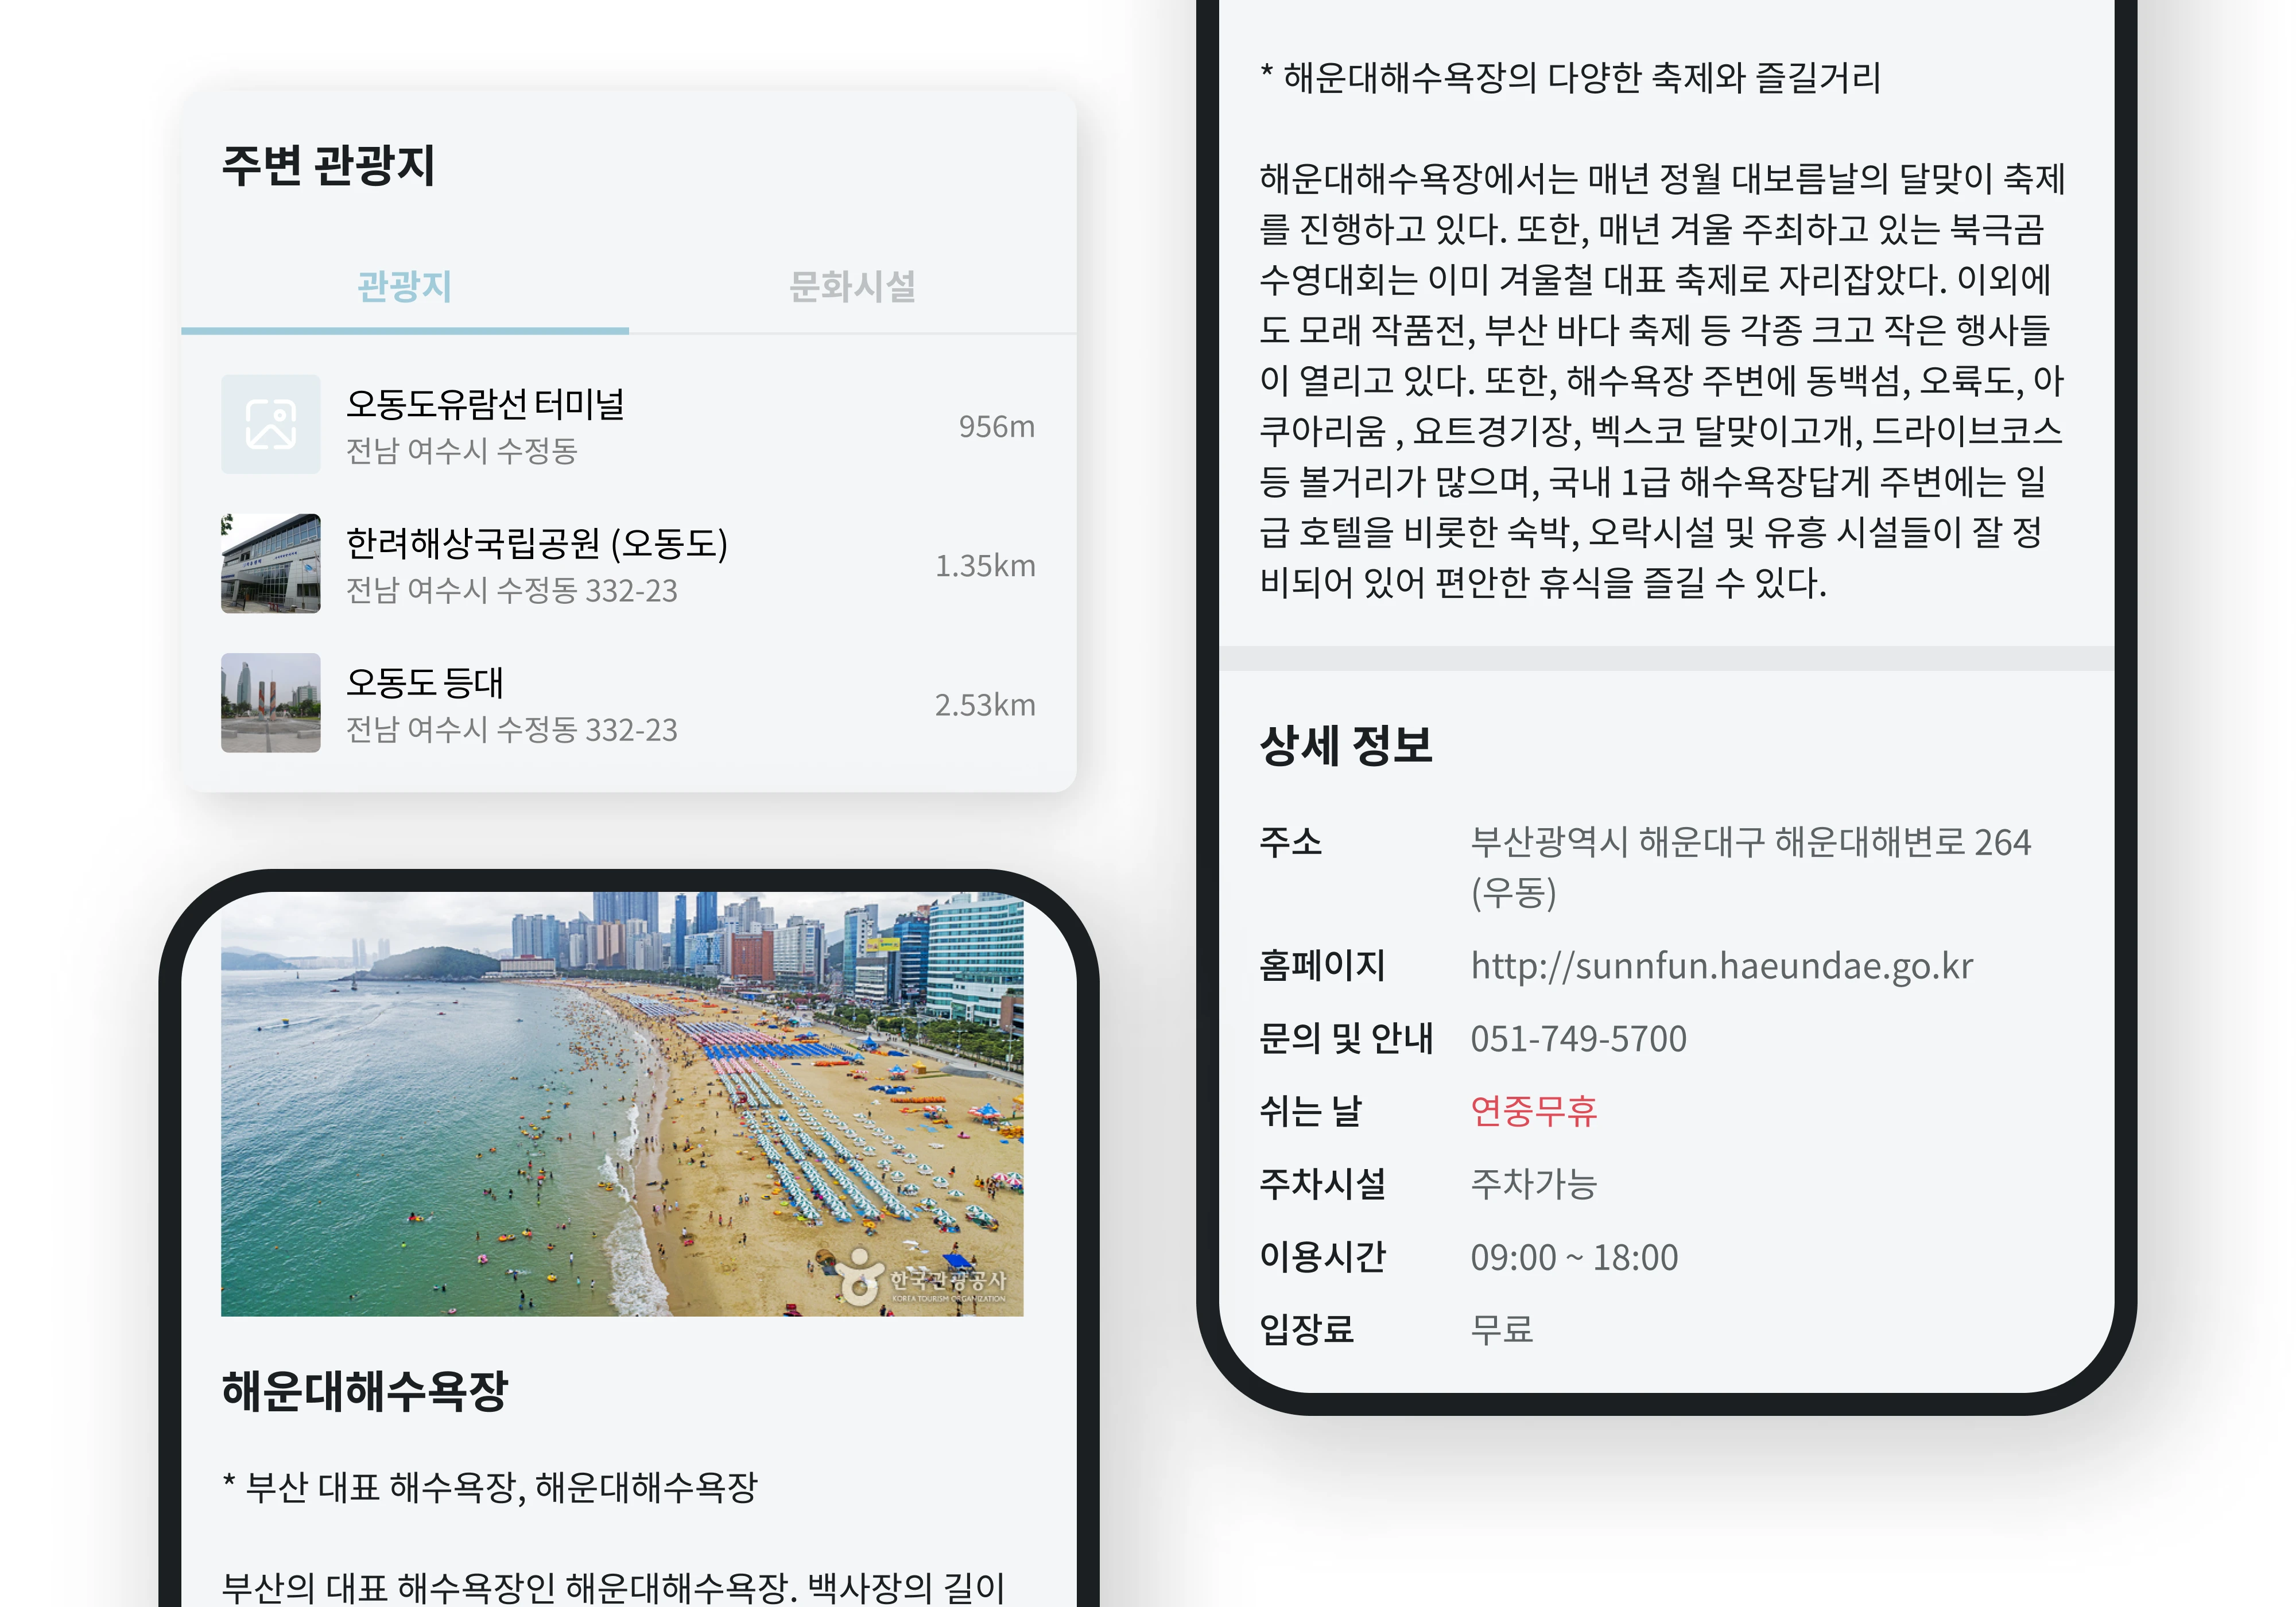Click the 이용시간 label
The image size is (2296, 1607).
click(1322, 1257)
